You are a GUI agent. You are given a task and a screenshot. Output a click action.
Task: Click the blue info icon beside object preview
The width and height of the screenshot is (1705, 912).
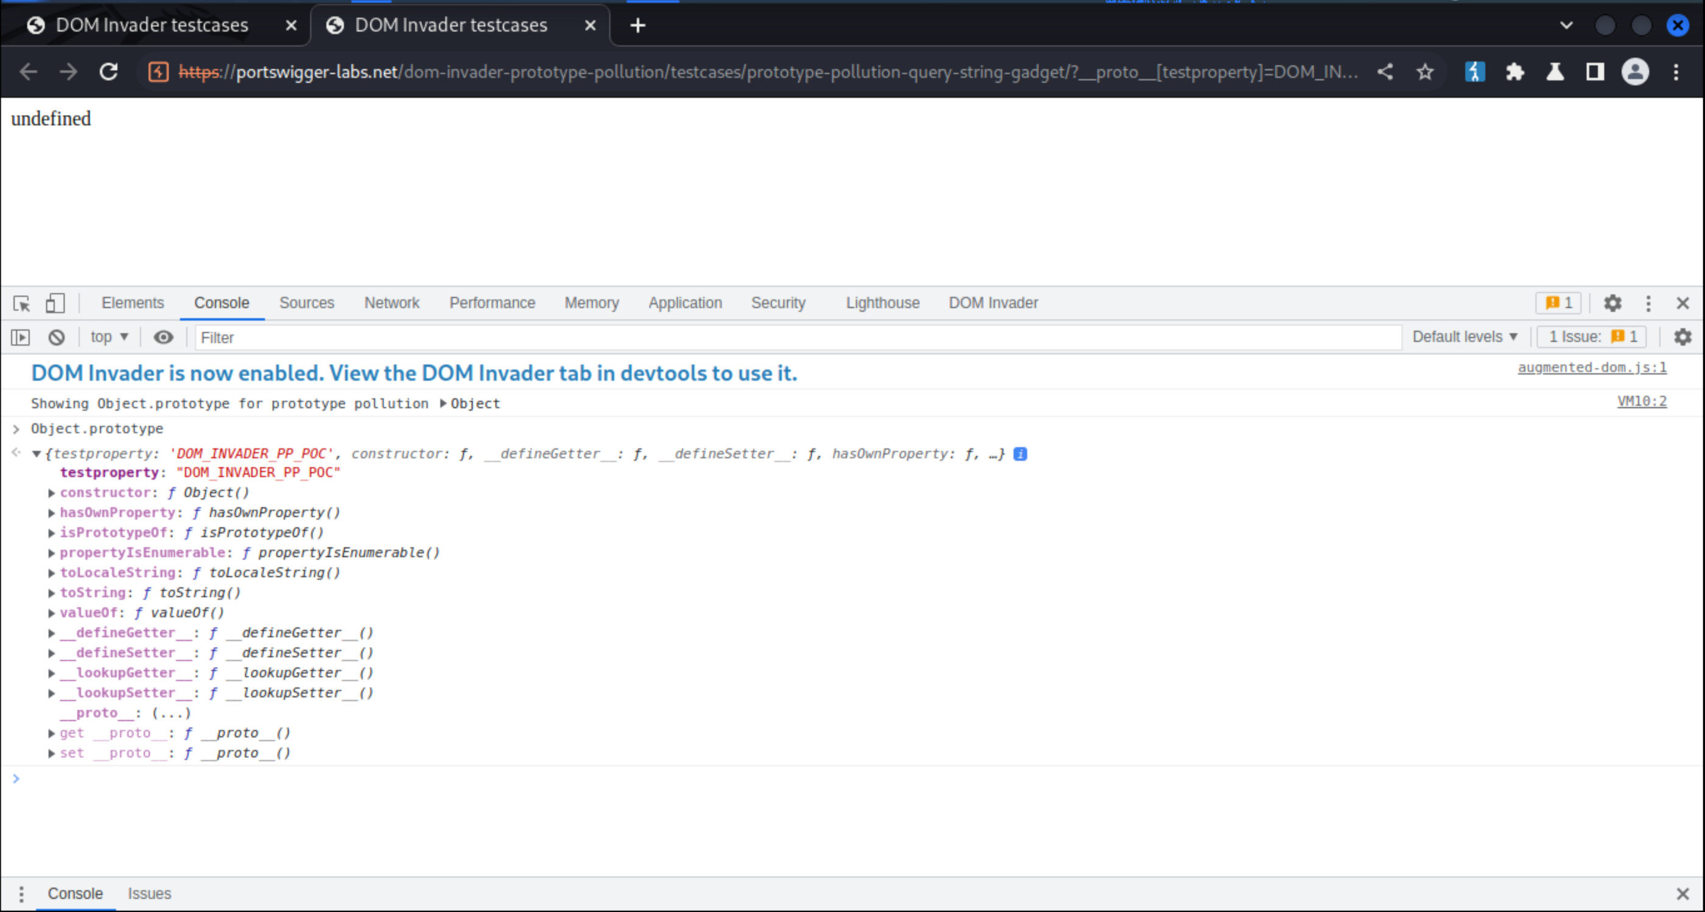point(1020,454)
